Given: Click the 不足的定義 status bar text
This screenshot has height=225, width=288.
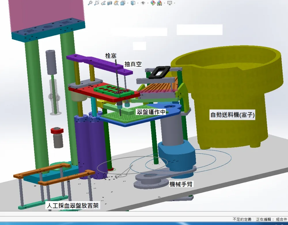Looking at the screenshot, I should pos(242,219).
